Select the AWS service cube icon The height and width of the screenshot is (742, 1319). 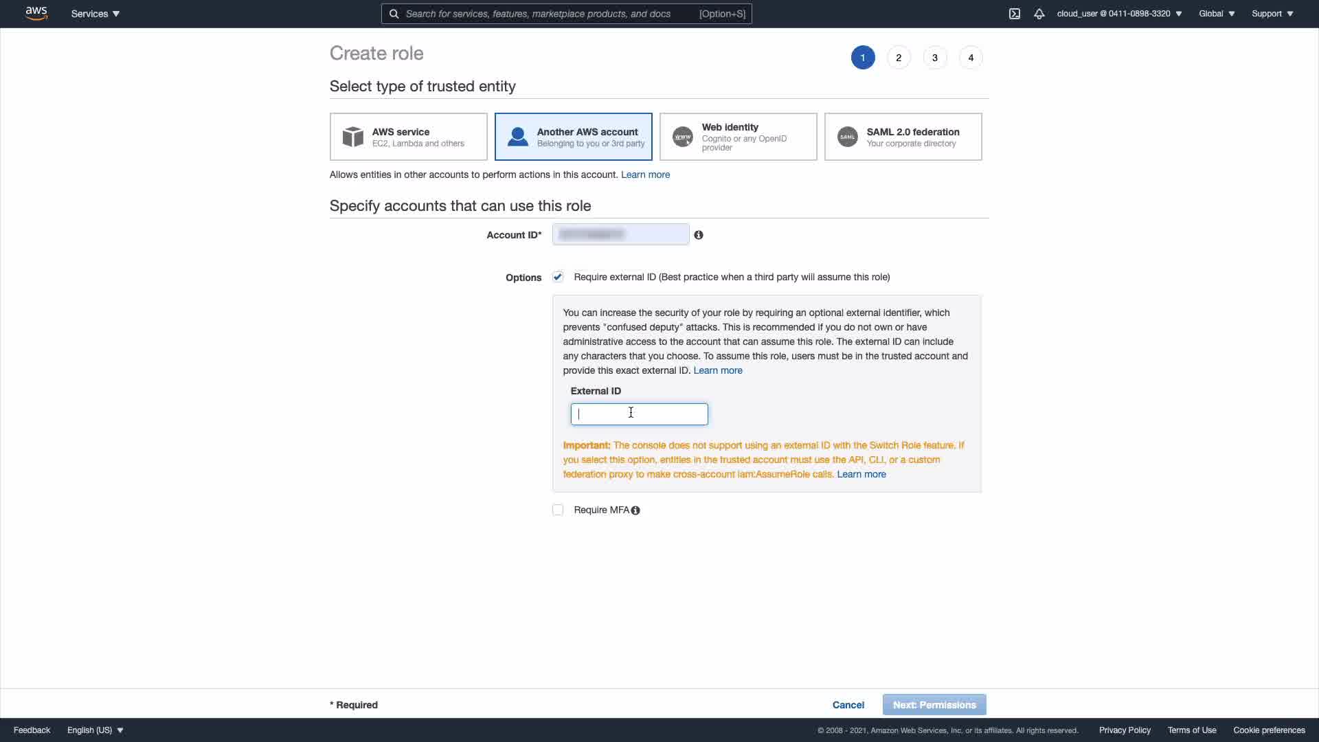[x=353, y=137]
